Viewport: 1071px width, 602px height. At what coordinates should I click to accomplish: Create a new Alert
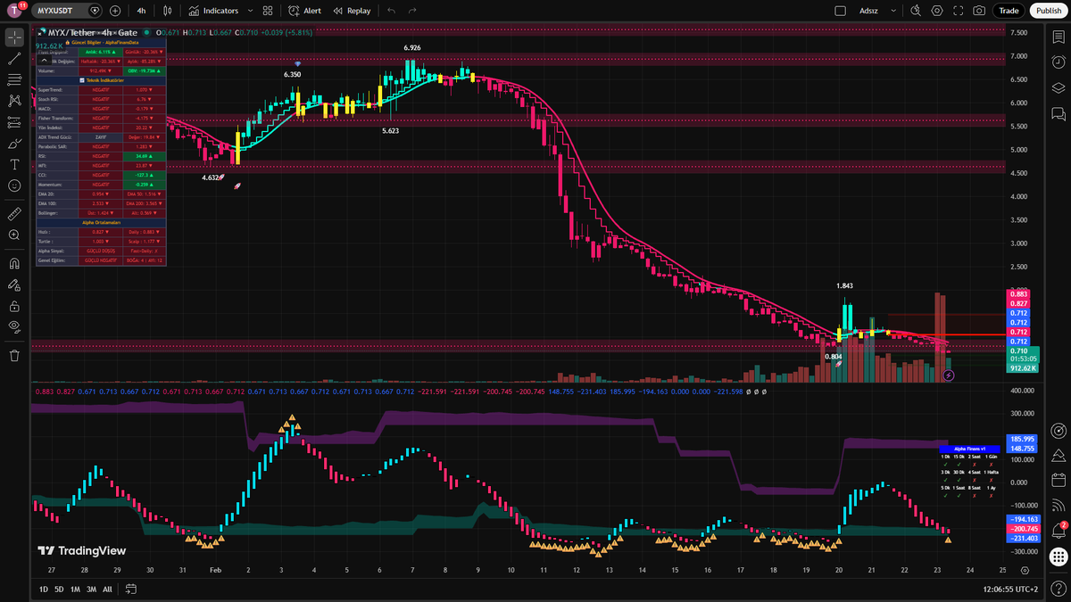305,11
